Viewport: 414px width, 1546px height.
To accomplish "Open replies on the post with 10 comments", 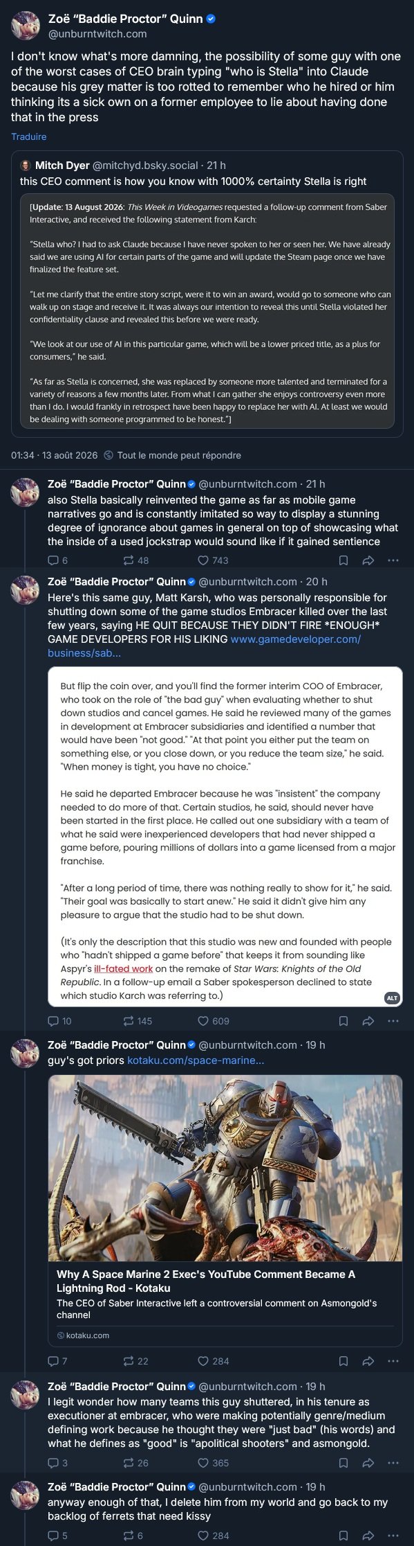I will [59, 1021].
